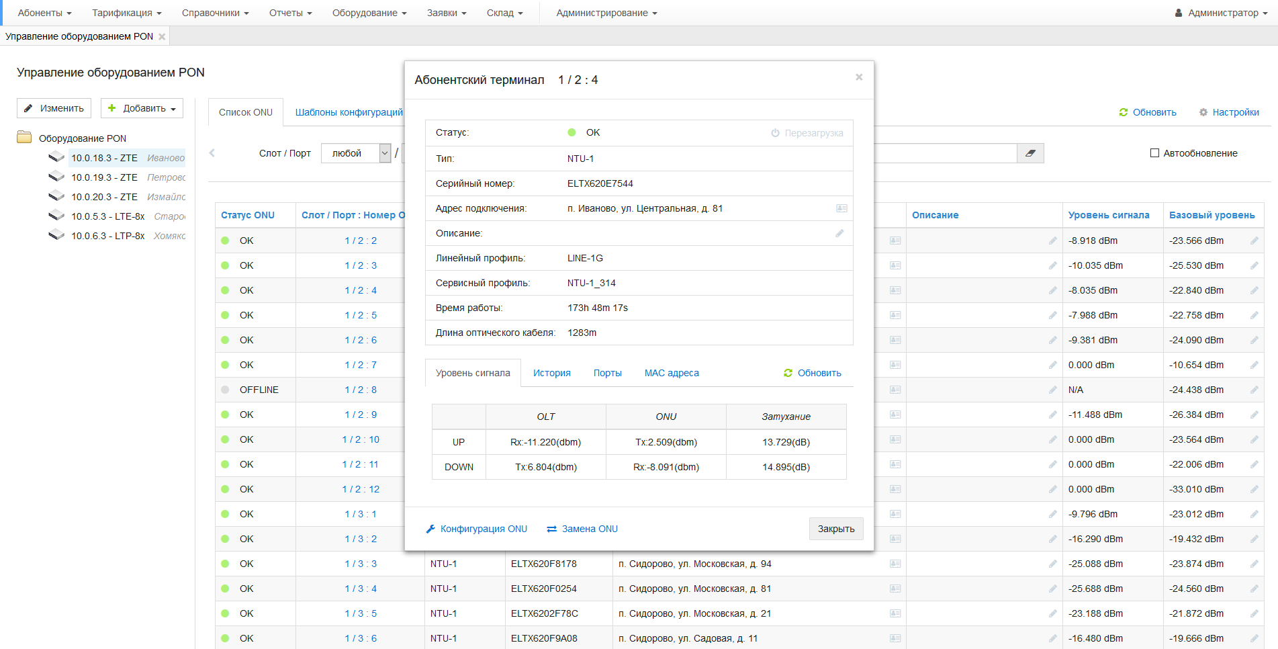Switch to the Порты tab in dialog
Image resolution: width=1278 pixels, height=649 pixels.
[608, 373]
